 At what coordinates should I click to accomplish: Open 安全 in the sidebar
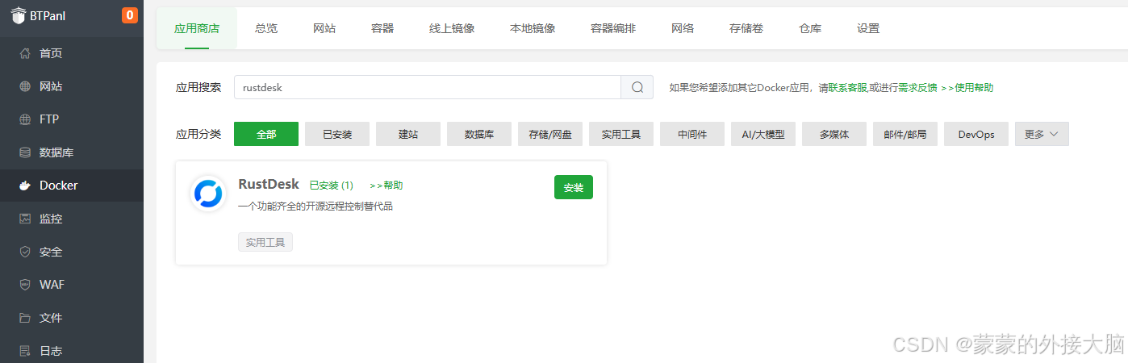pos(72,252)
